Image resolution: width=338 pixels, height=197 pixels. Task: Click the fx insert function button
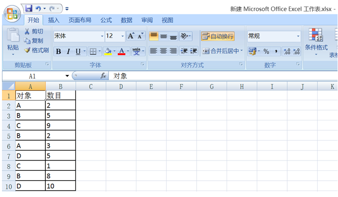(x=103, y=76)
